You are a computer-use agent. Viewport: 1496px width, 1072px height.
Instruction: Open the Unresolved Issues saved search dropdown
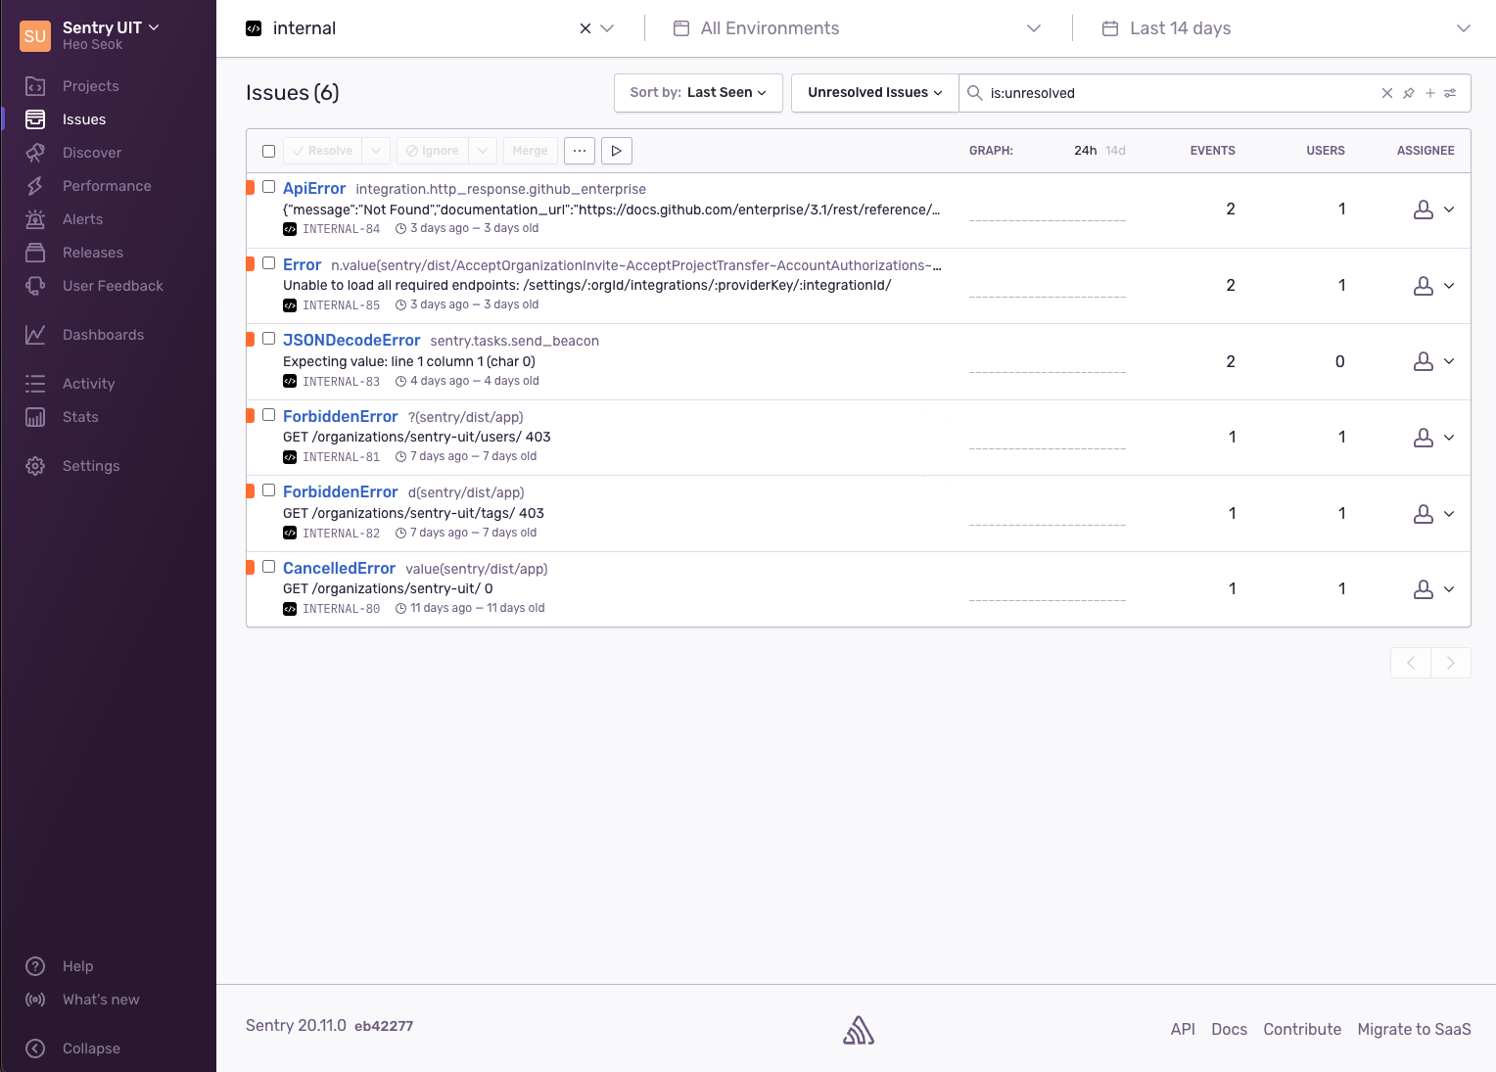874,93
